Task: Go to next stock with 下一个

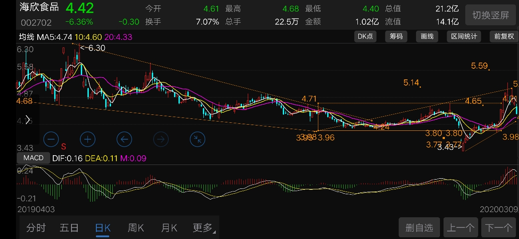Action: (499, 227)
